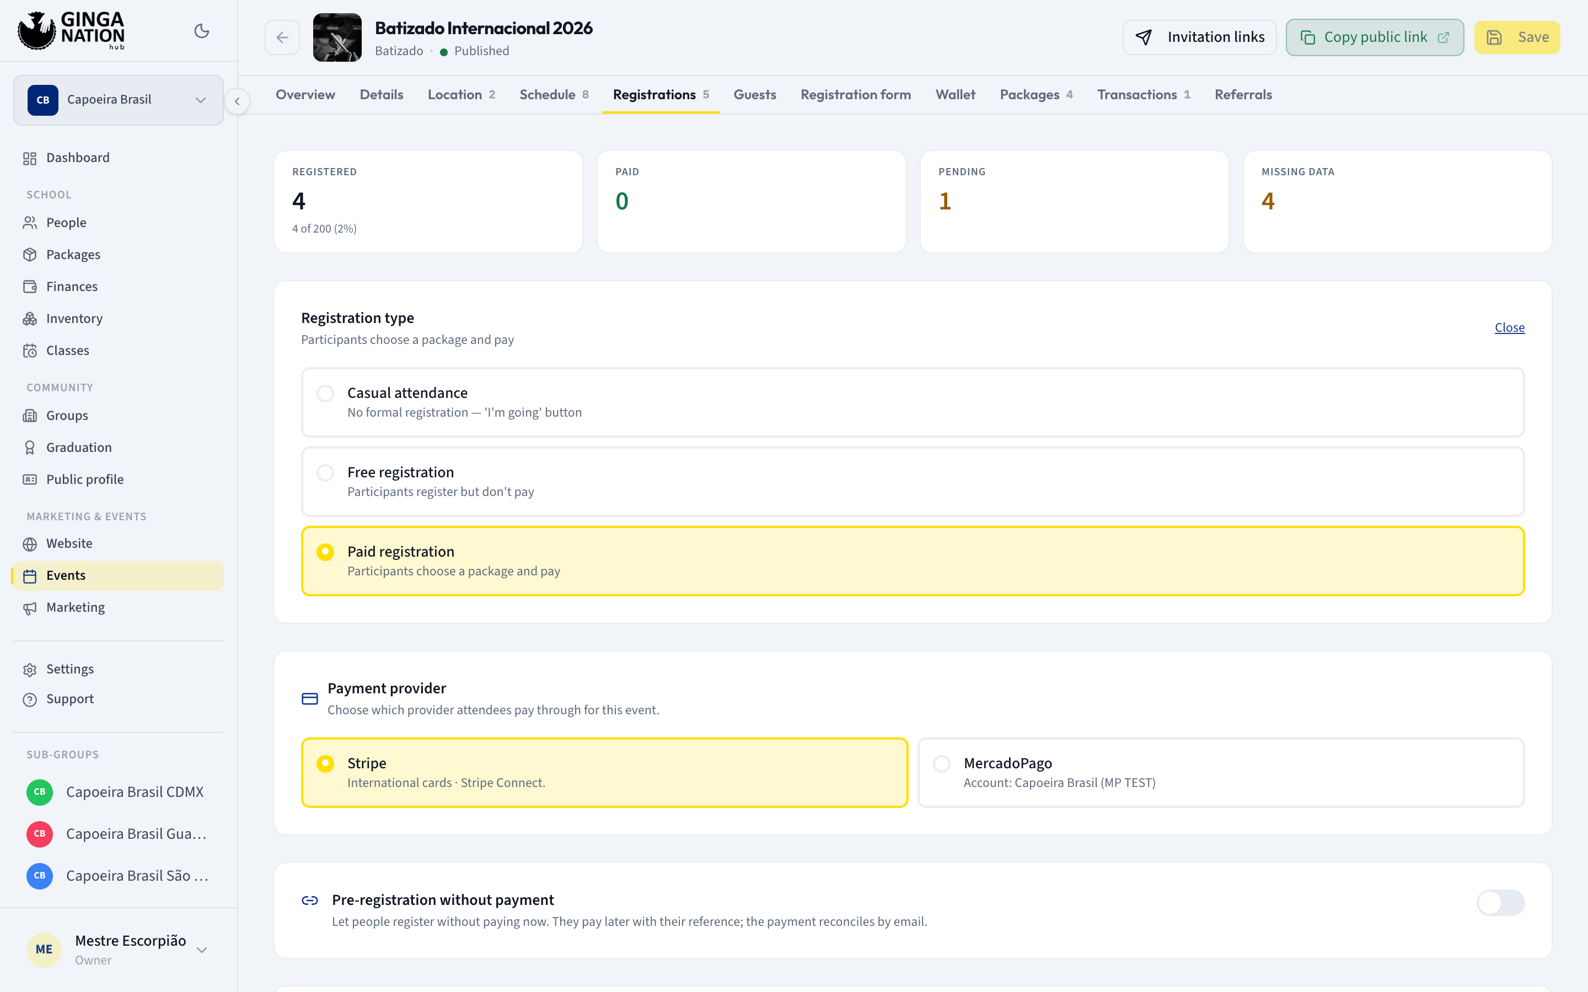Click the Inventory cubes icon
1588x992 pixels.
point(30,319)
